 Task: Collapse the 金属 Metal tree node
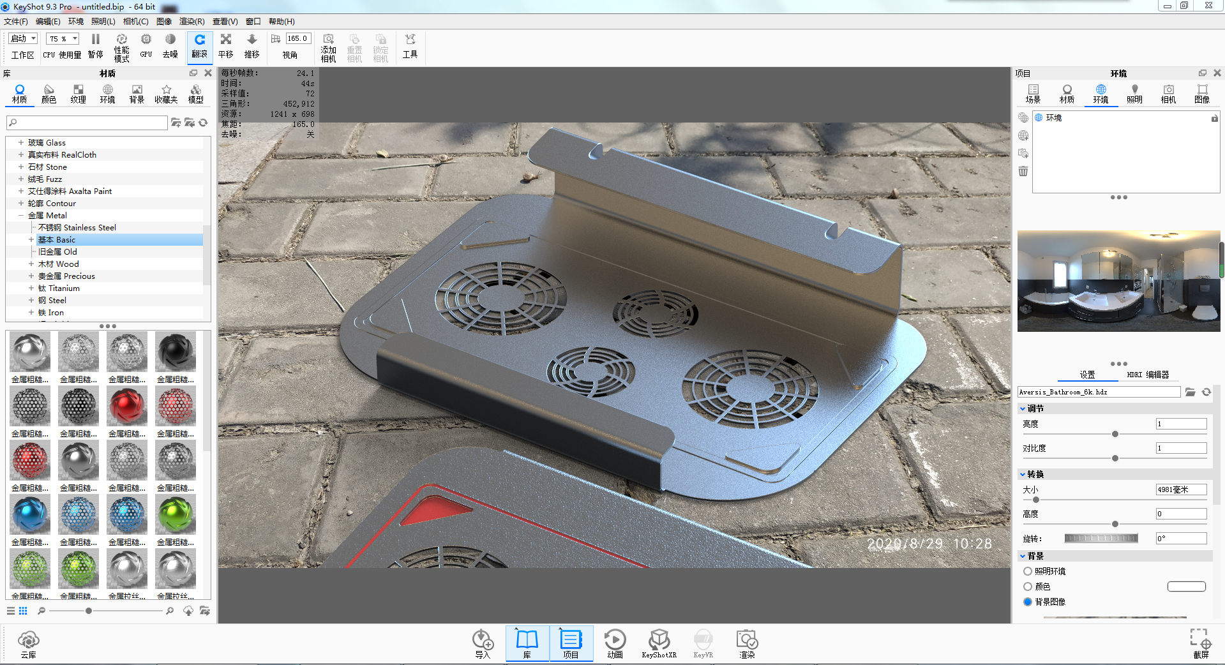click(x=21, y=215)
